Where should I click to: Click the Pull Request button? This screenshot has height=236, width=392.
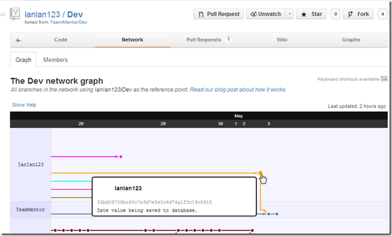click(x=219, y=14)
